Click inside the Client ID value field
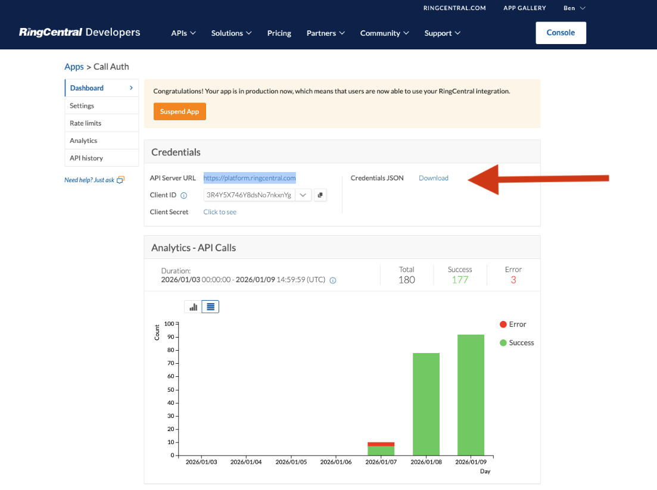Viewport: 657px width, 490px height. (249, 195)
